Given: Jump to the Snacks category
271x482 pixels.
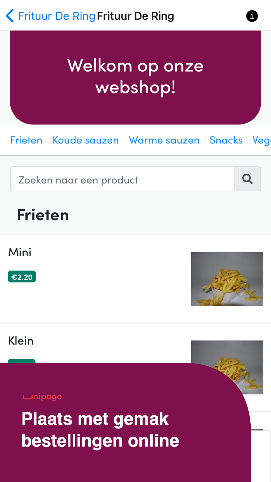Looking at the screenshot, I should tap(226, 140).
